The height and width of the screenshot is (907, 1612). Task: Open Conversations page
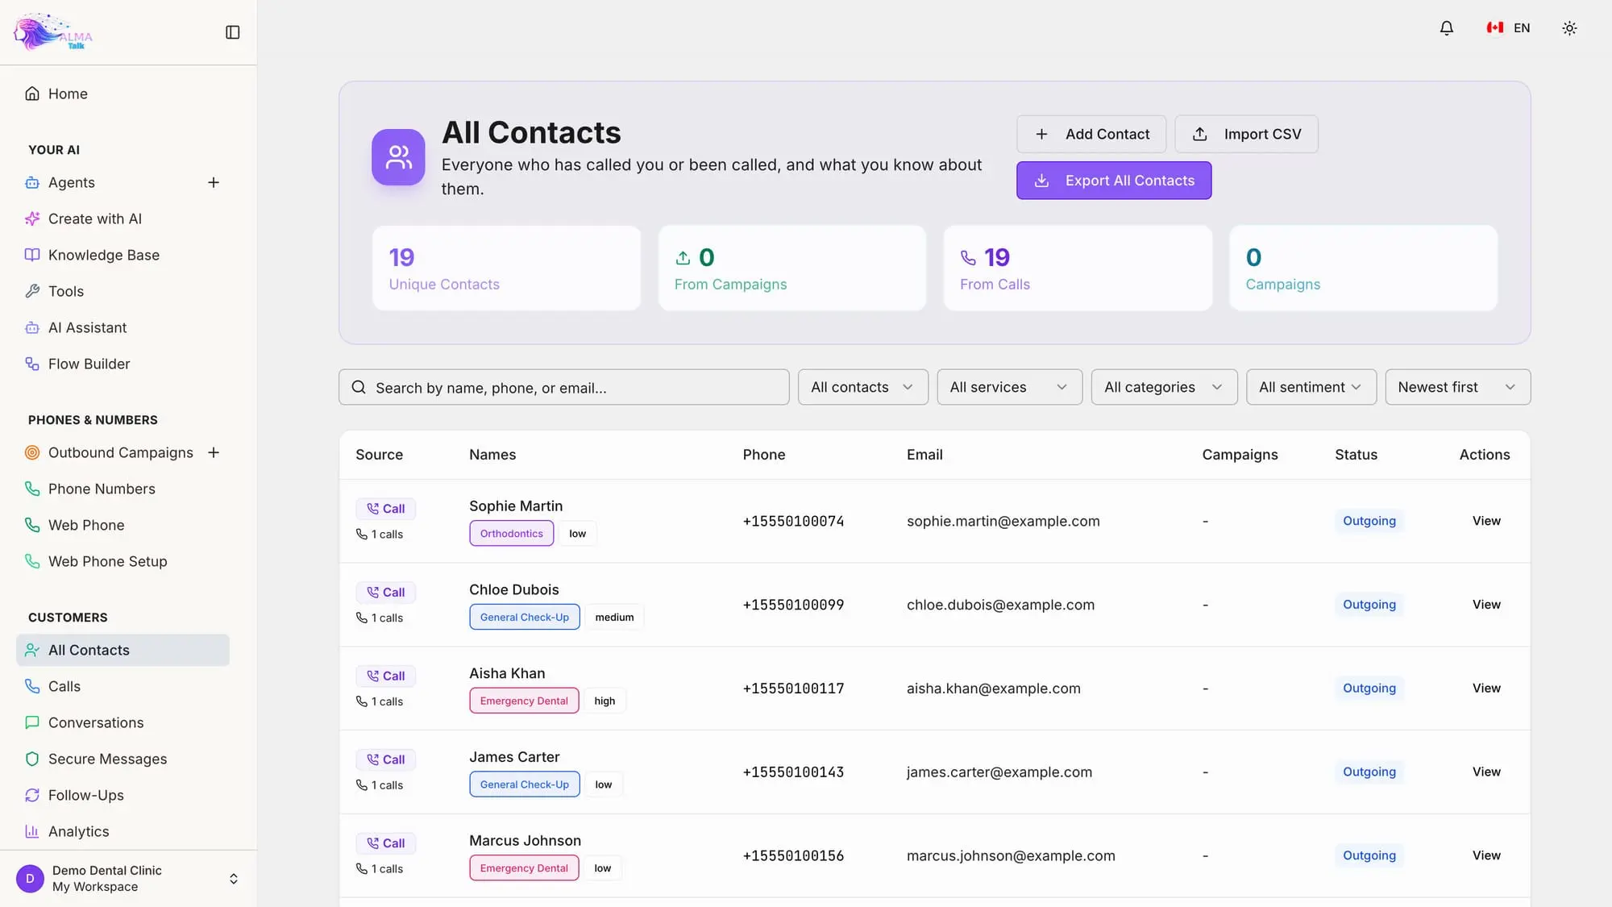pyautogui.click(x=123, y=723)
